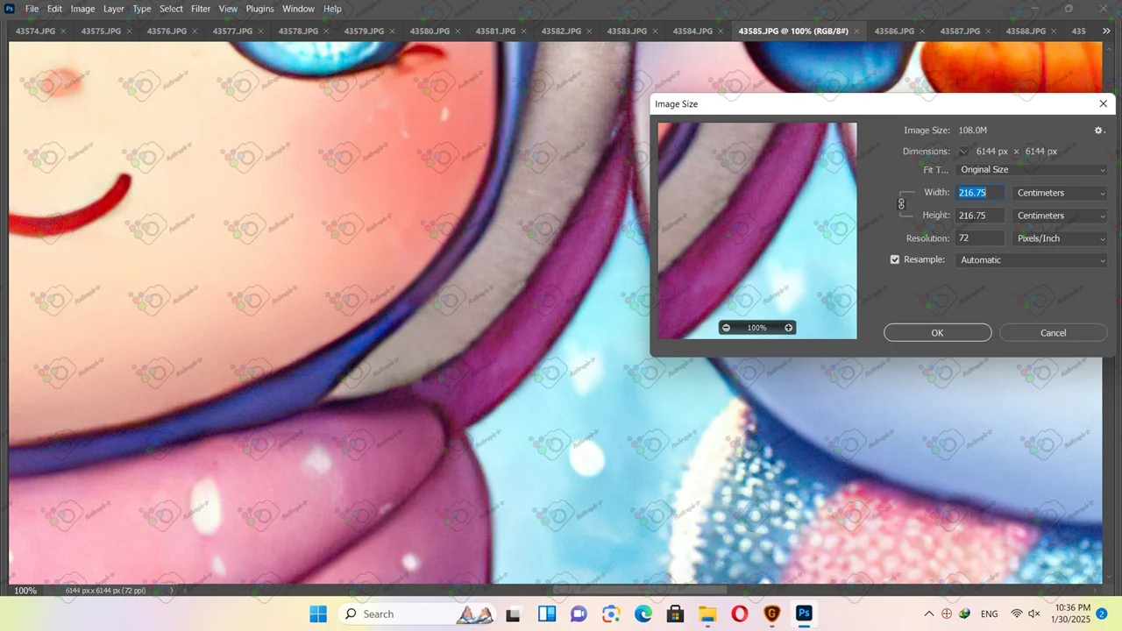Switch to the 43582.JPG document tab
This screenshot has width=1122, height=631.
point(561,32)
